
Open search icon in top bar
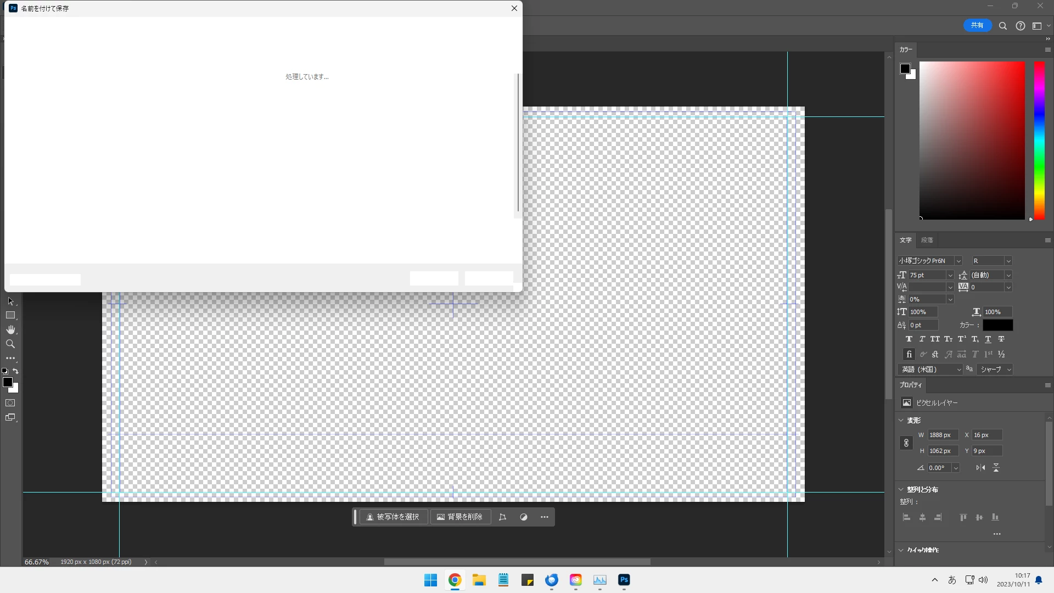coord(1003,26)
